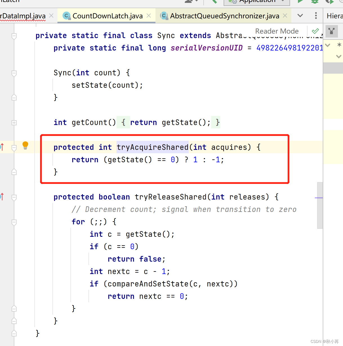Click the setState(count) call
This screenshot has width=343, height=346.
(x=107, y=85)
